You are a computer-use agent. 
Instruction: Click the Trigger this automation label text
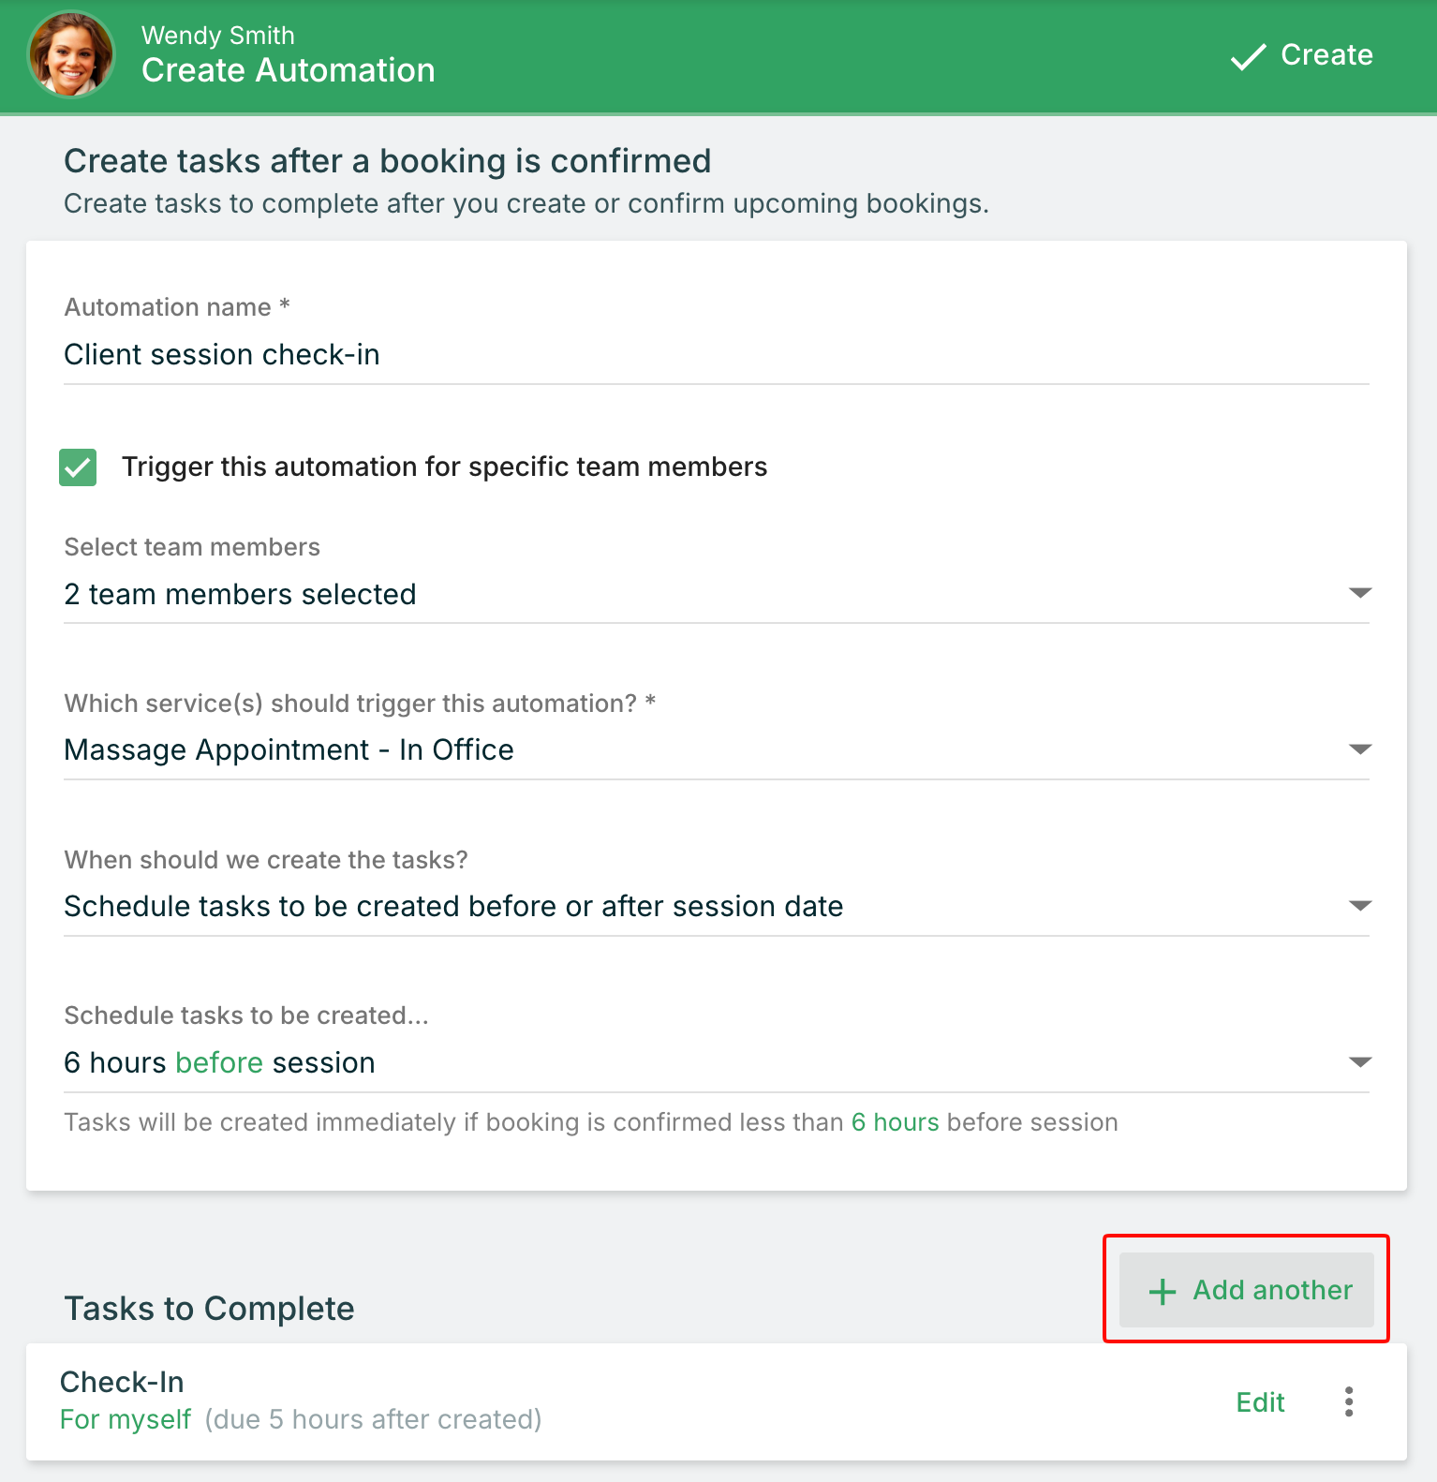pos(444,467)
